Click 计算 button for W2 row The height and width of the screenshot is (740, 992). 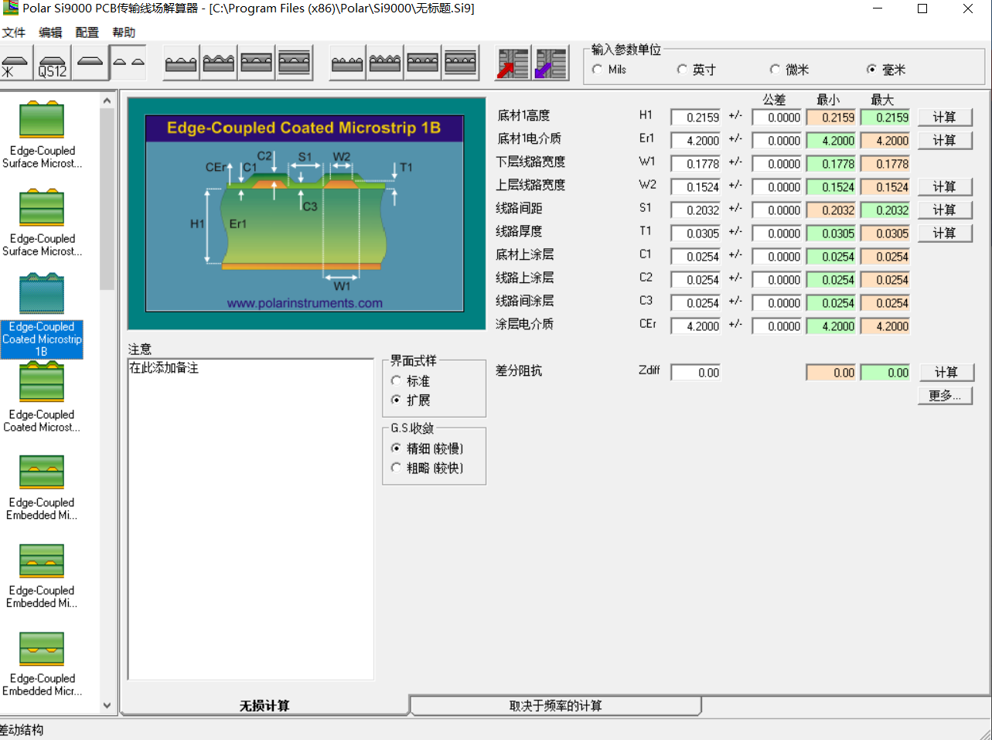pos(944,187)
